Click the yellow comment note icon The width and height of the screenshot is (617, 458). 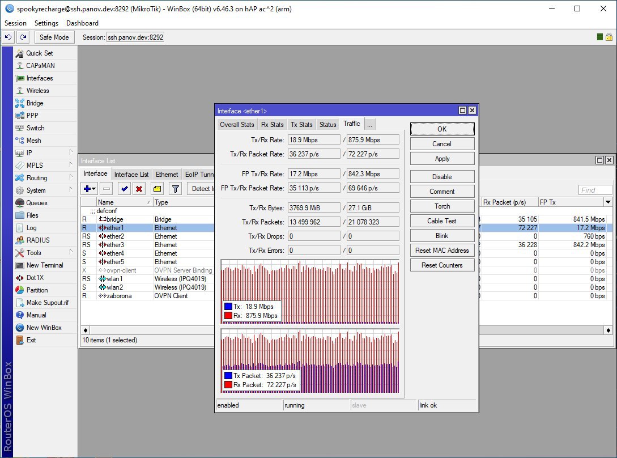[x=158, y=189]
